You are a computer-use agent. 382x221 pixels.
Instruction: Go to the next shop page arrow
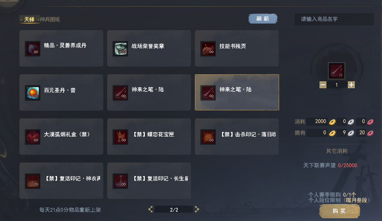click(x=197, y=209)
